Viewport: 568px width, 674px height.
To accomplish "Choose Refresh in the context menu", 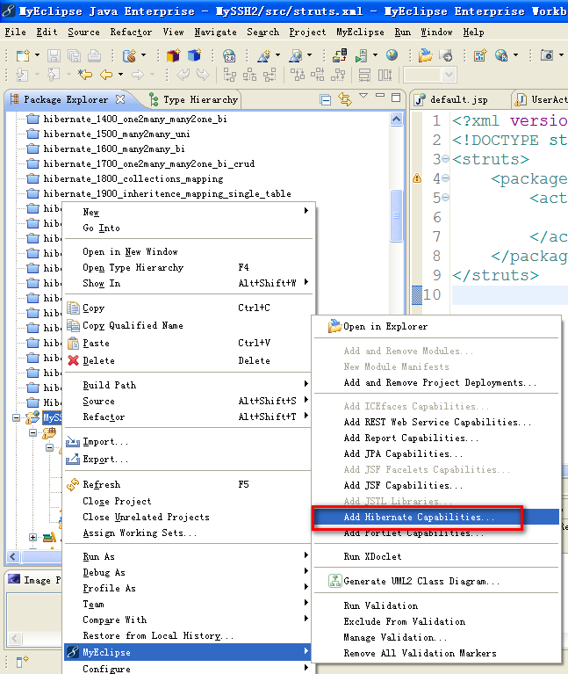I will pyautogui.click(x=189, y=484).
